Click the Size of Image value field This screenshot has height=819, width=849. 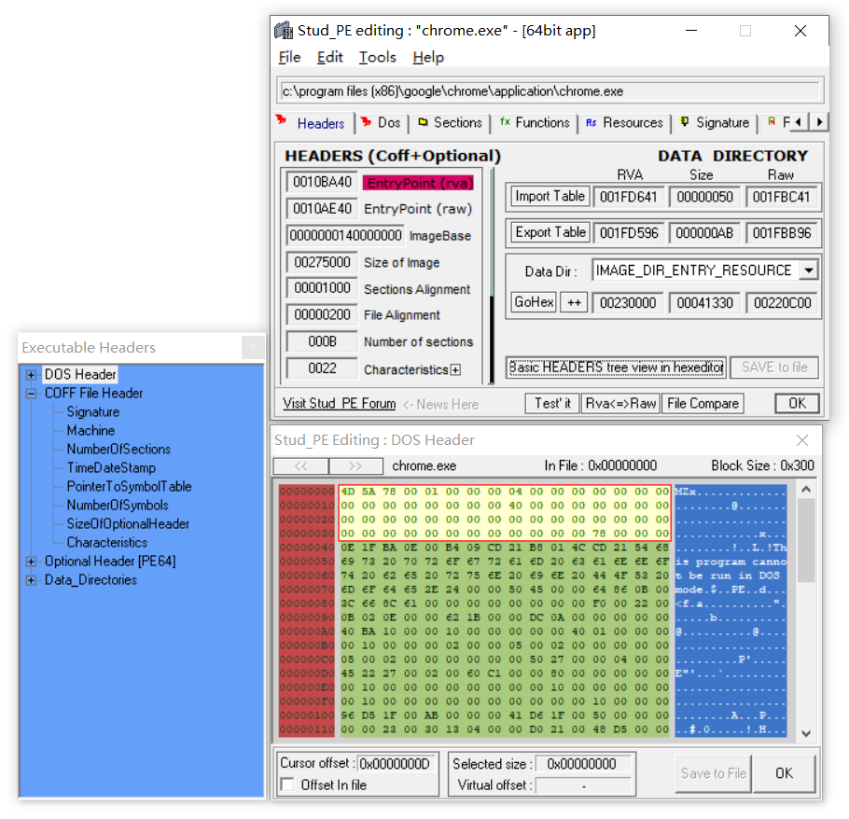[x=322, y=262]
